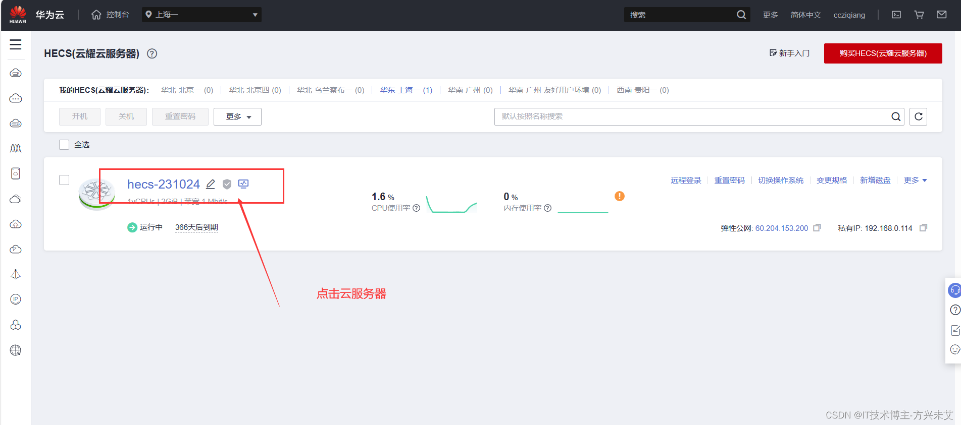The image size is (961, 425).
Task: Click the elastic IP 60.204.153.200
Action: point(782,228)
